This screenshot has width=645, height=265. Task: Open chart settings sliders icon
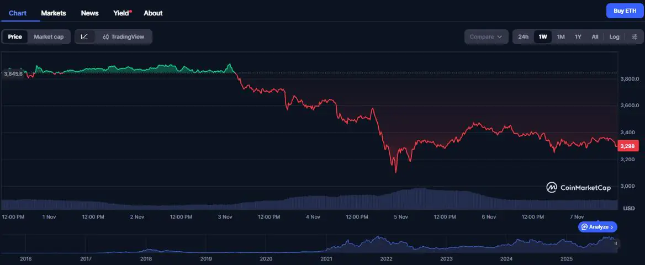point(635,36)
